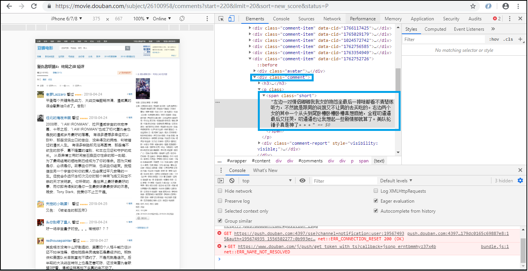Open the What's New drawer tab

265,170
